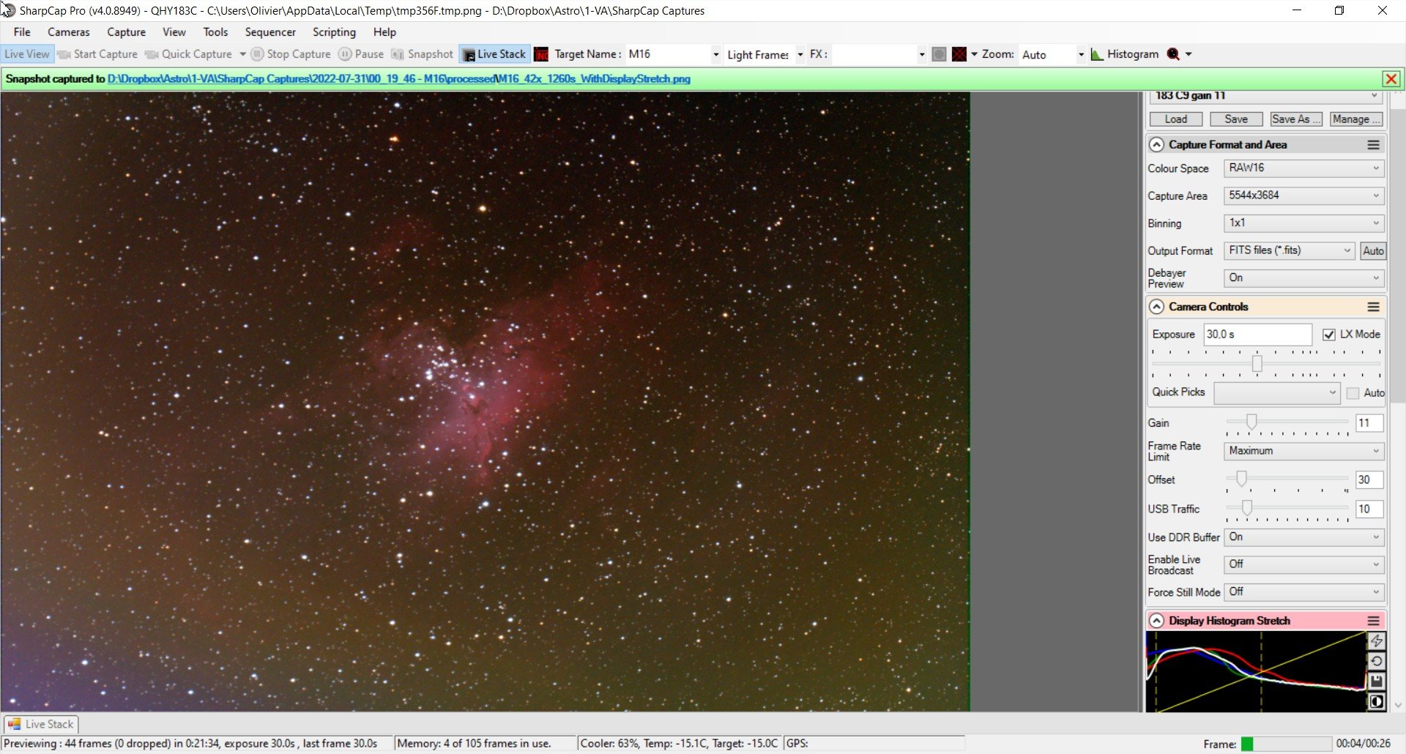The height and width of the screenshot is (754, 1406).
Task: Click the Gain slider thumb
Action: [x=1251, y=422]
